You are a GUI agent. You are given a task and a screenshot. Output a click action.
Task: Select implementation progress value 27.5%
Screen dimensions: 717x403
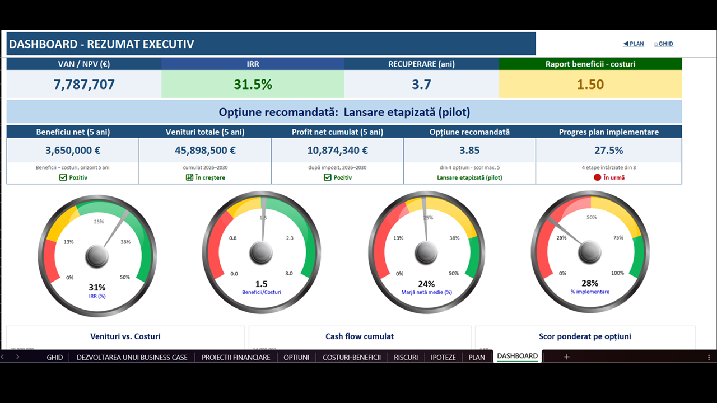(x=609, y=150)
